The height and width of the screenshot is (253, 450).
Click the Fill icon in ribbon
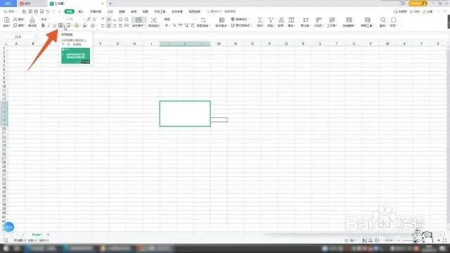click(x=291, y=20)
